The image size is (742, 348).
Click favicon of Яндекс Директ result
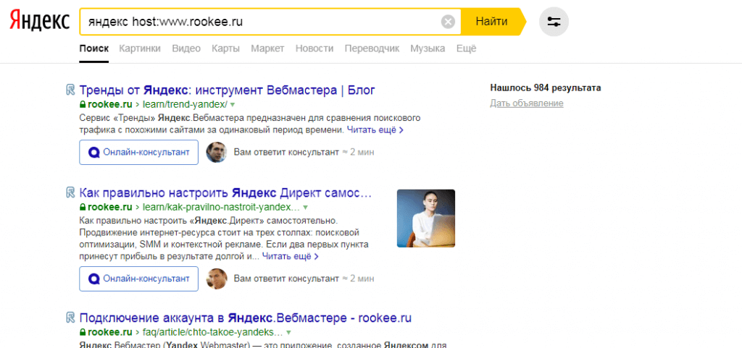[x=70, y=192]
